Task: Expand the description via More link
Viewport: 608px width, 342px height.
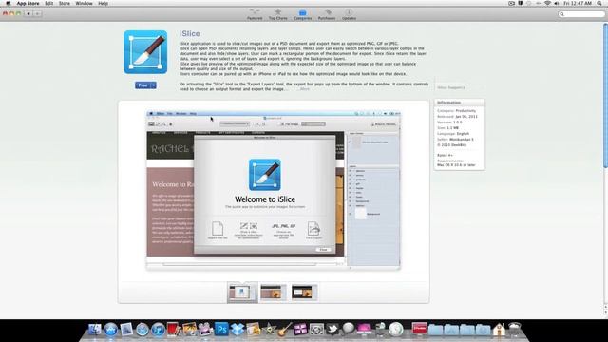Action: coord(305,89)
